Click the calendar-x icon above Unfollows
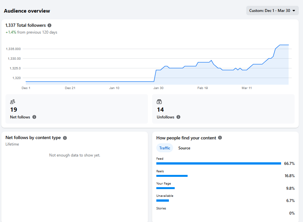 (x=159, y=101)
